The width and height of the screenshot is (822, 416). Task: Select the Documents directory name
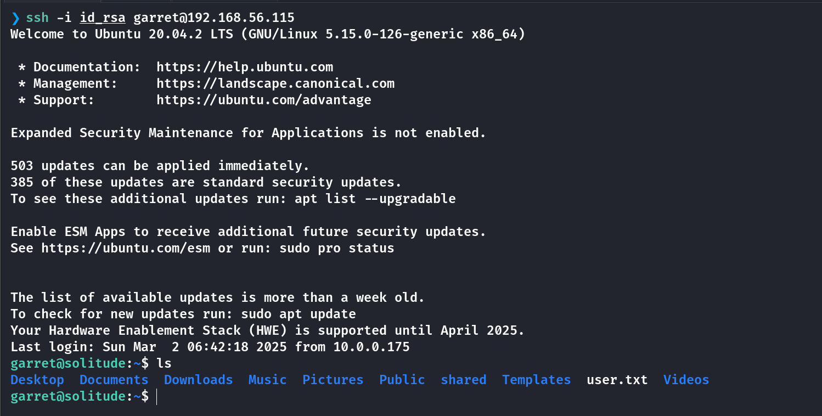(114, 380)
